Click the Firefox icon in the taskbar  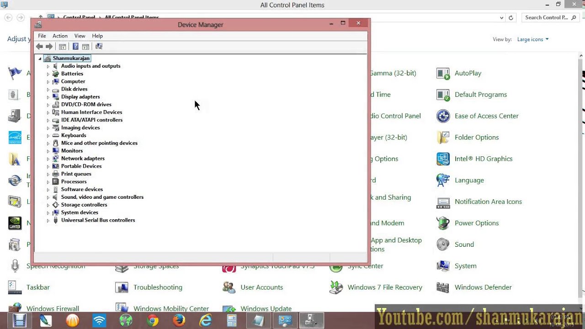179,321
